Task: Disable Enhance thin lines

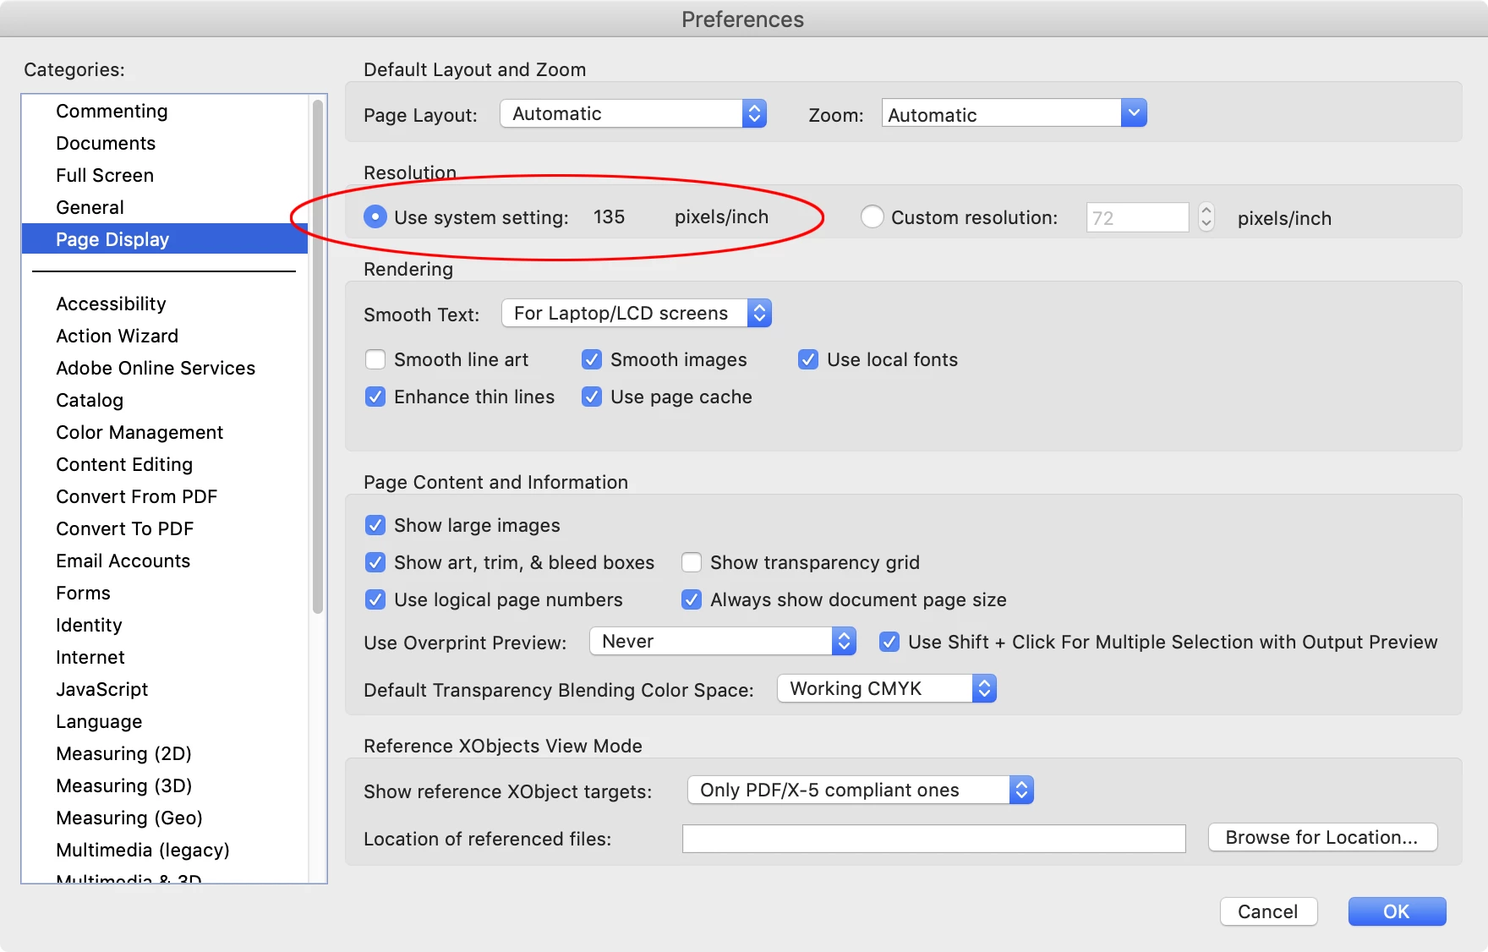Action: click(x=375, y=397)
